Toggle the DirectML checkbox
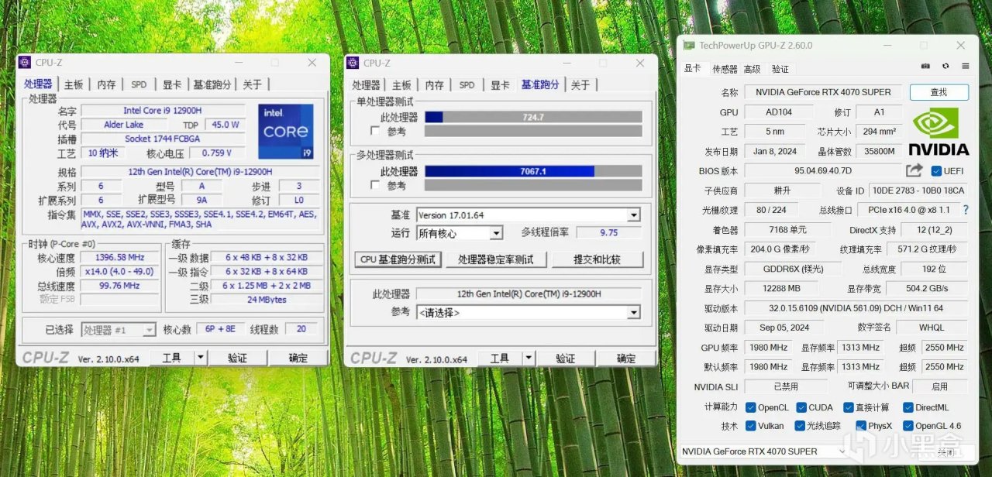Screen dimensions: 992x477 coord(908,407)
